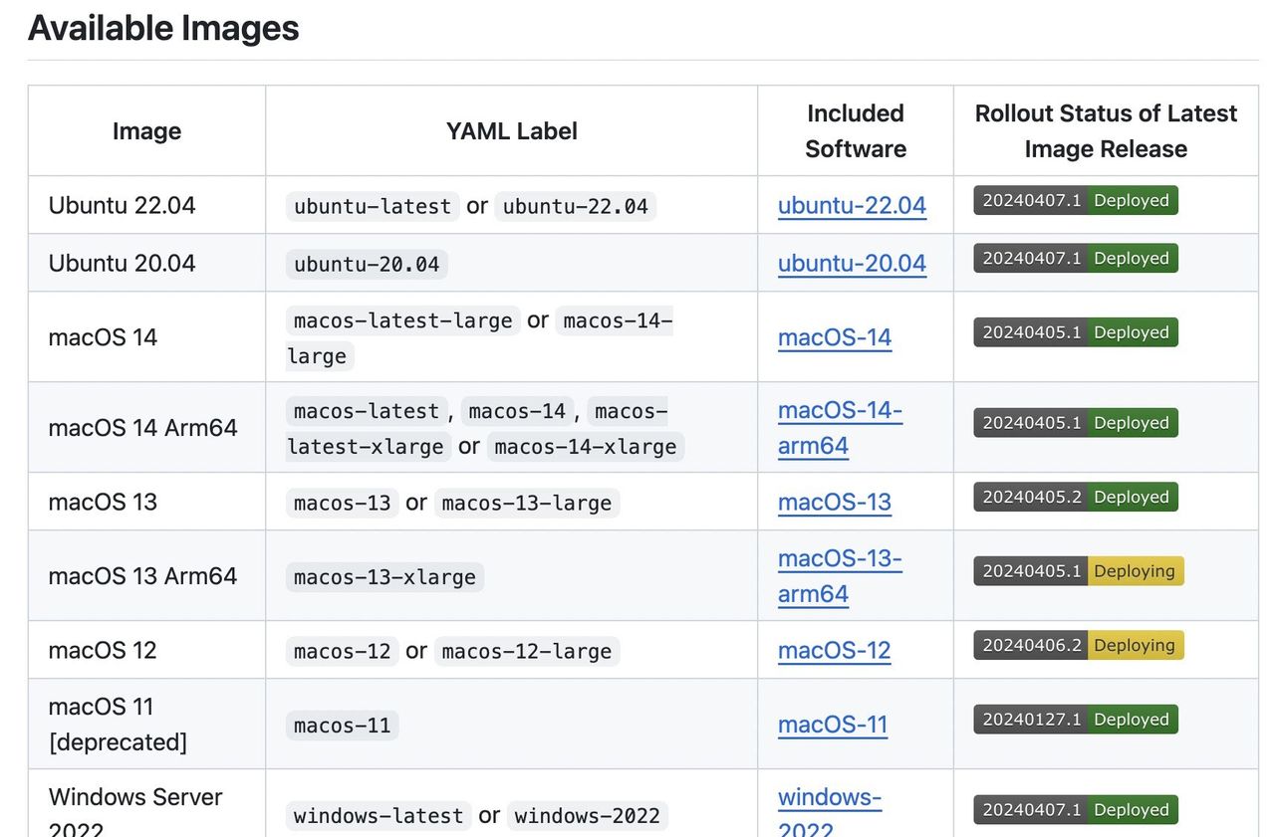Select the macos-12 YAML label
The width and height of the screenshot is (1275, 837).
click(343, 651)
